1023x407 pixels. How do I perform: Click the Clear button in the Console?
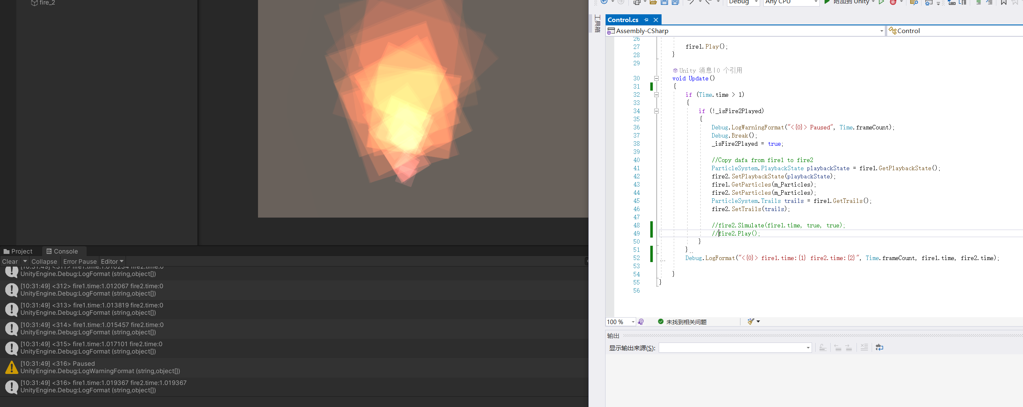coord(9,261)
